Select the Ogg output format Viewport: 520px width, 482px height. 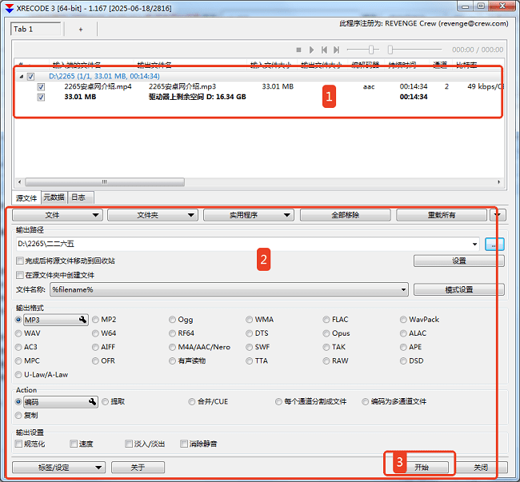[172, 320]
